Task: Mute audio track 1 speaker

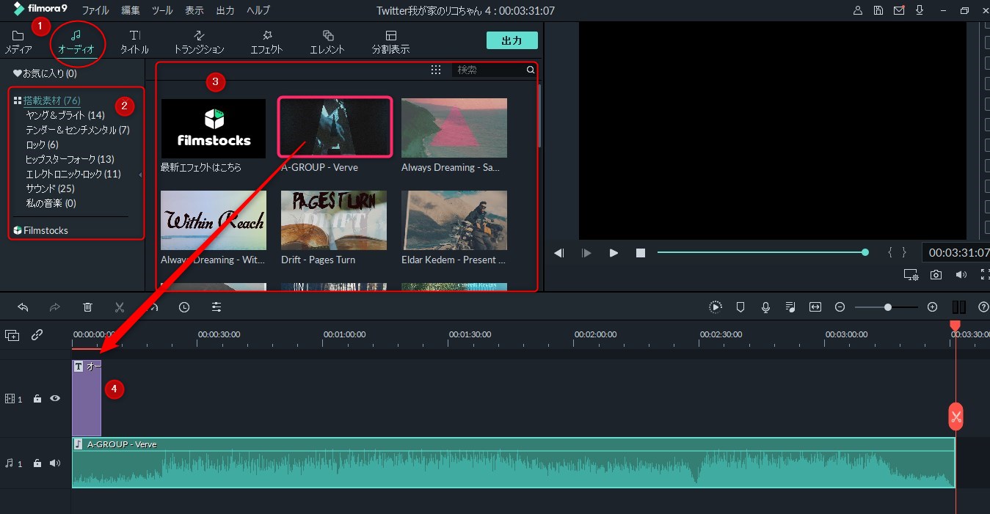Action: click(x=54, y=463)
